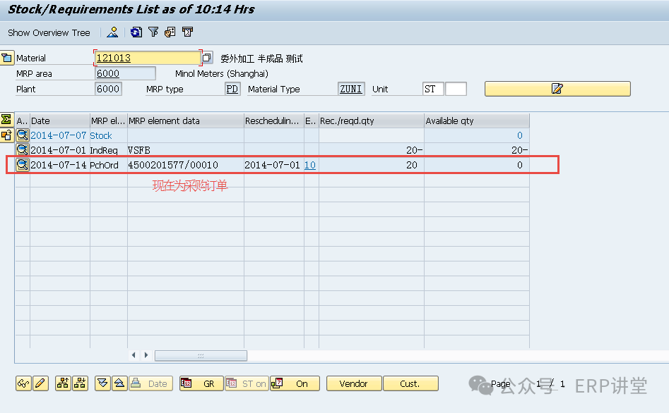Click the Unit field ST
Viewport: 669px width, 413px height.
pyautogui.click(x=433, y=89)
